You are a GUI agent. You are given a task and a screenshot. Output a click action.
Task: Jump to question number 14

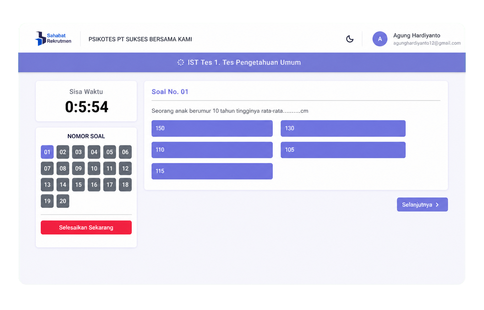[x=63, y=185]
